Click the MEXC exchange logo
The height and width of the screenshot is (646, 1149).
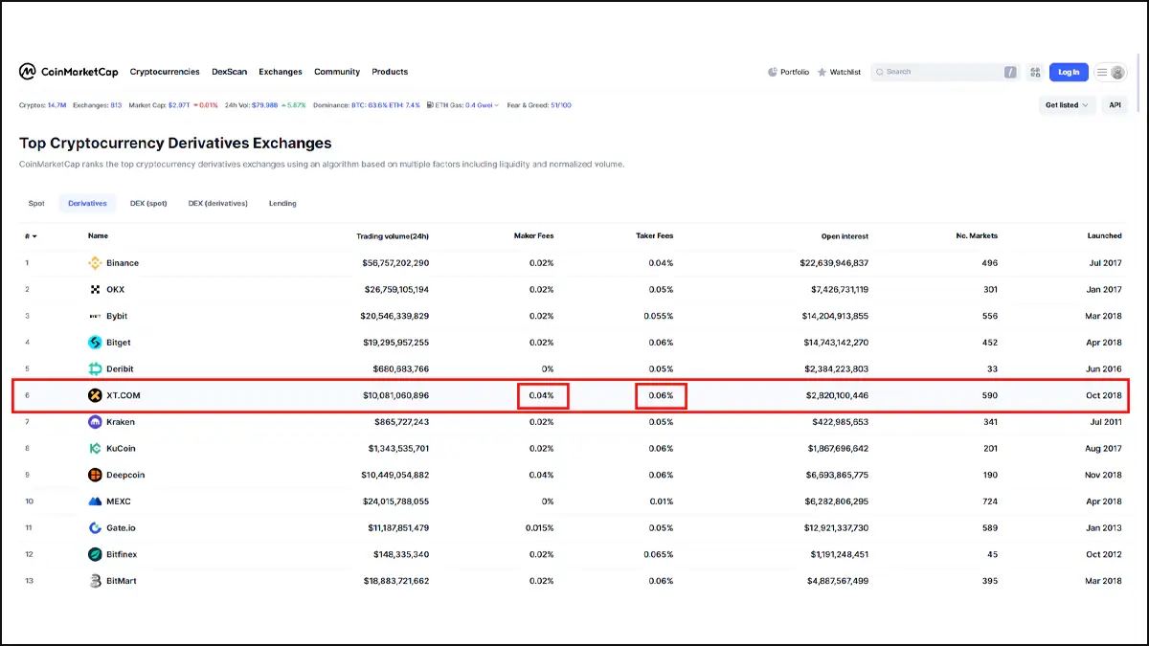[x=95, y=501]
